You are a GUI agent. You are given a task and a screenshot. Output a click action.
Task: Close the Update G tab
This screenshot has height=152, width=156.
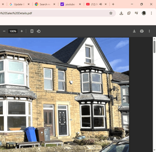click(29, 4)
